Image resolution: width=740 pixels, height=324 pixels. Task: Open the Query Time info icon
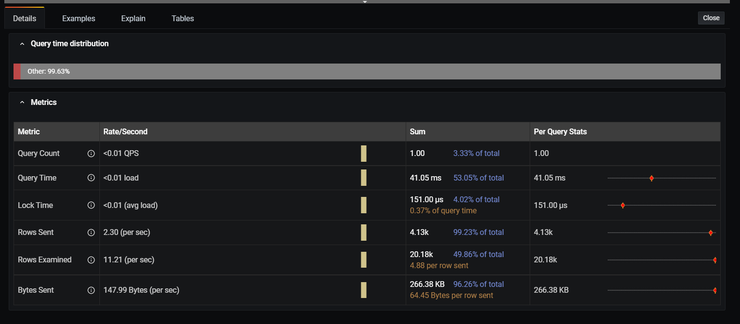coord(91,178)
